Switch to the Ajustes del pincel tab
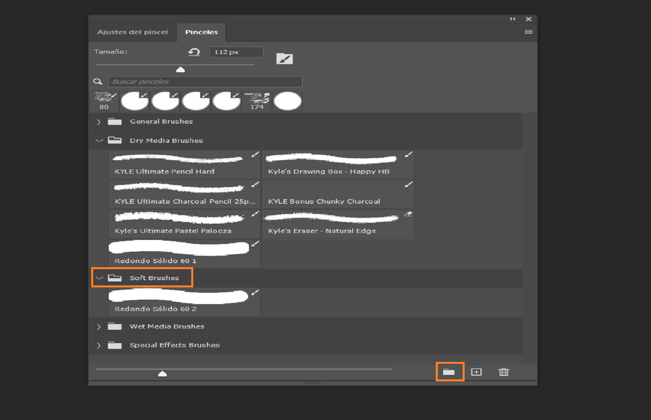Screen dimensions: 651x420 [133, 32]
